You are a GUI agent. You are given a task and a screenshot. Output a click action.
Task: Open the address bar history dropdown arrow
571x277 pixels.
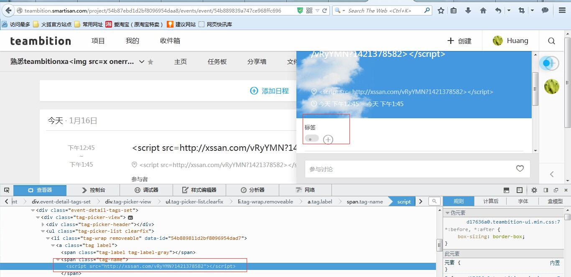tap(317, 10)
